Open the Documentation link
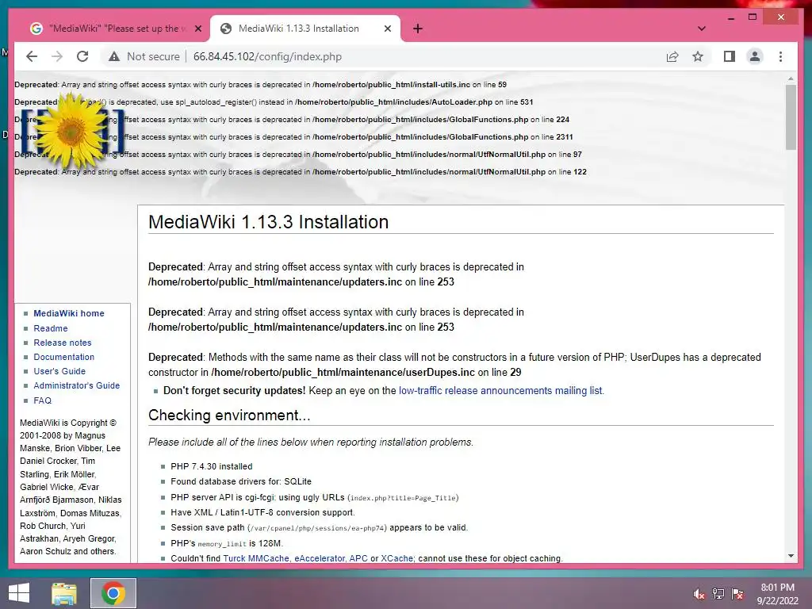Screen dimensions: 812x609 pyautogui.click(x=64, y=357)
